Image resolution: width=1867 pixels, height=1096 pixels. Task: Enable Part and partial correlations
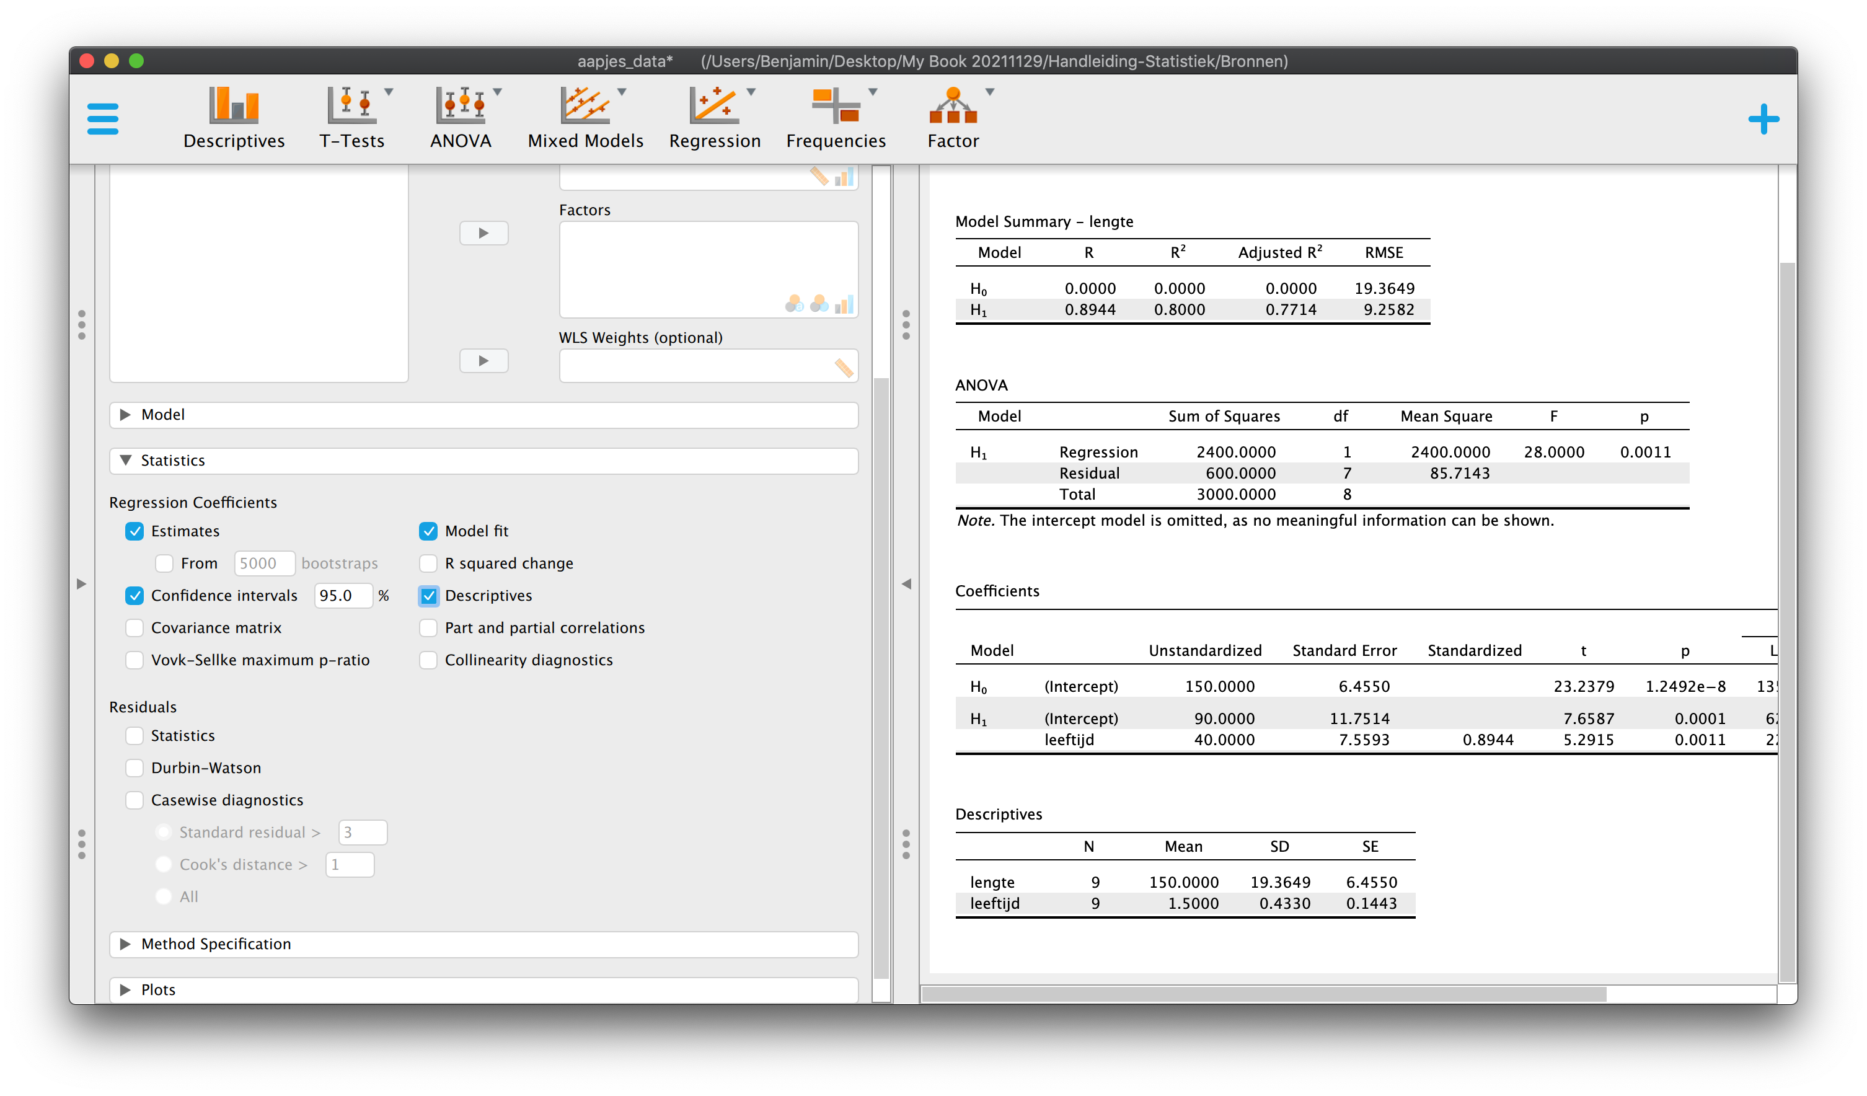(428, 629)
